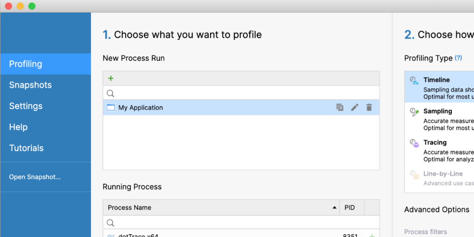The height and width of the screenshot is (237, 474).
Task: Open the Help section in sidebar
Action: click(19, 127)
